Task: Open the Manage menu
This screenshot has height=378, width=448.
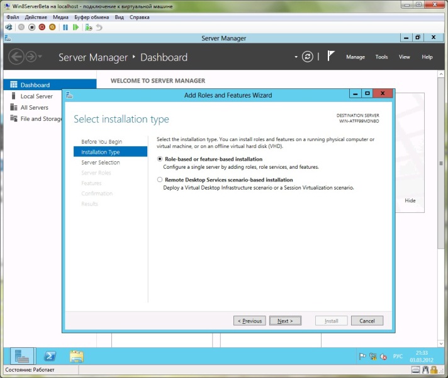Action: click(x=355, y=57)
